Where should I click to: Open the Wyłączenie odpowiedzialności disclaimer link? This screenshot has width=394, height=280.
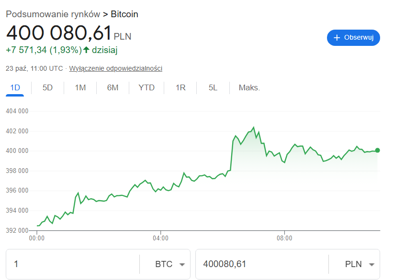116,68
